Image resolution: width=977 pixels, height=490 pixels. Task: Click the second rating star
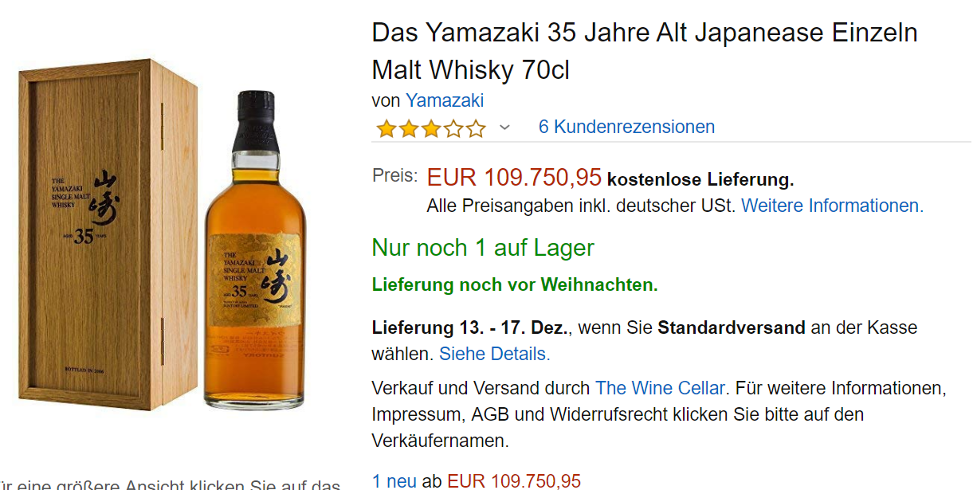[x=409, y=128]
